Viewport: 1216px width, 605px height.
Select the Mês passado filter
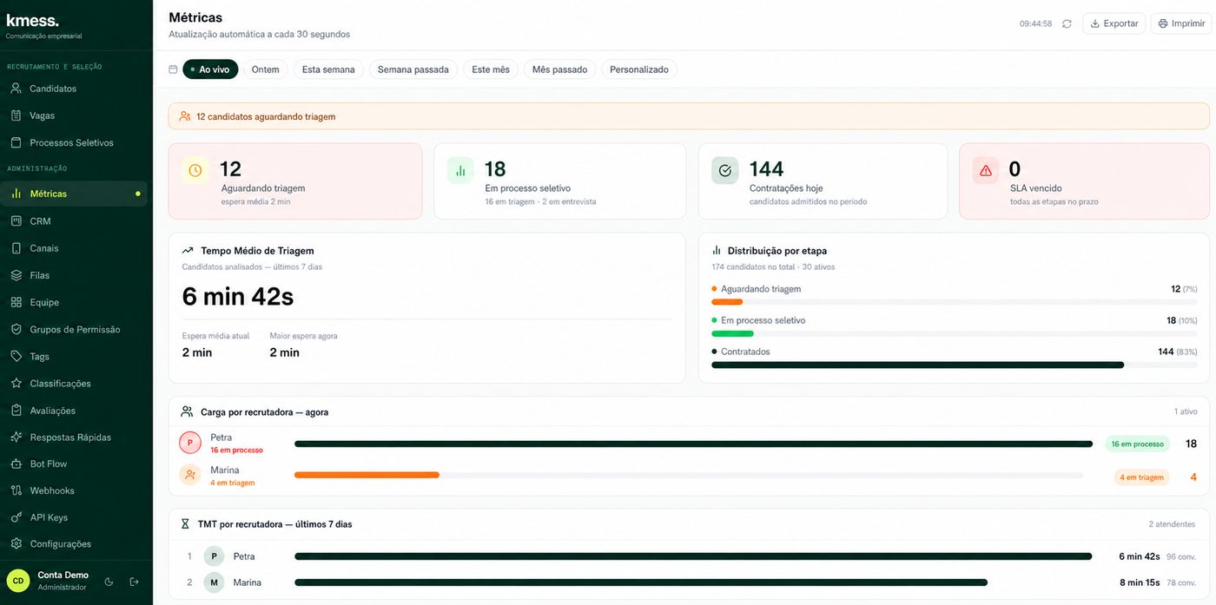[559, 69]
